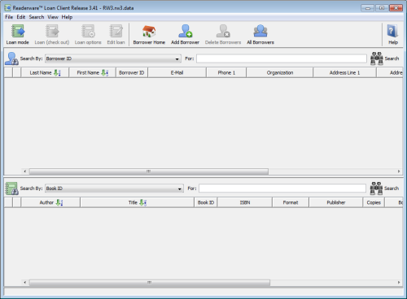Image resolution: width=407 pixels, height=299 pixels.
Task: Click the binoculars Search icon for books
Action: coord(376,188)
